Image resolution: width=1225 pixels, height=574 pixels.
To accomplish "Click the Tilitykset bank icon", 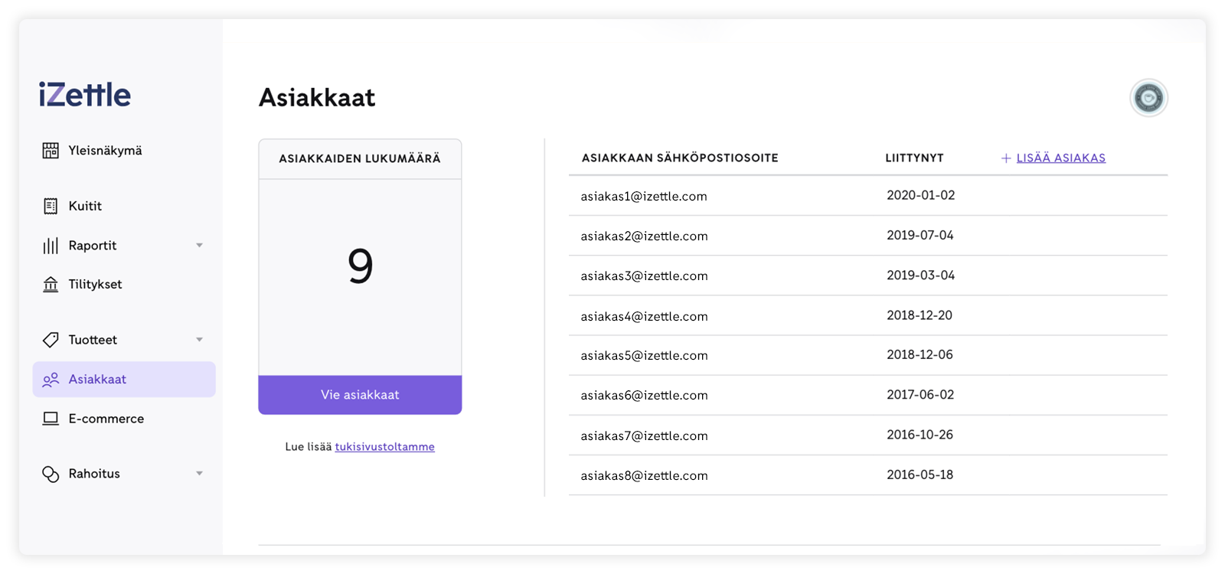I will [51, 285].
